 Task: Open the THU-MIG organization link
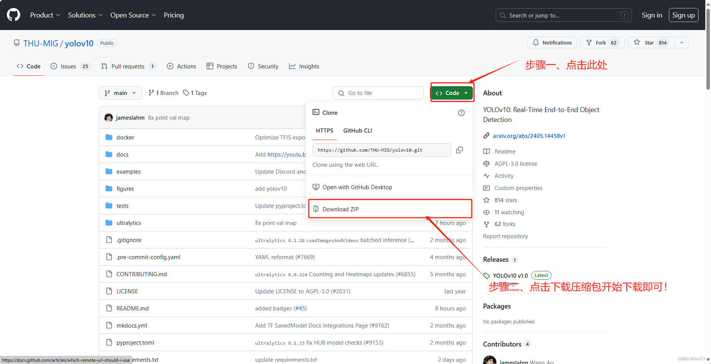(x=41, y=43)
